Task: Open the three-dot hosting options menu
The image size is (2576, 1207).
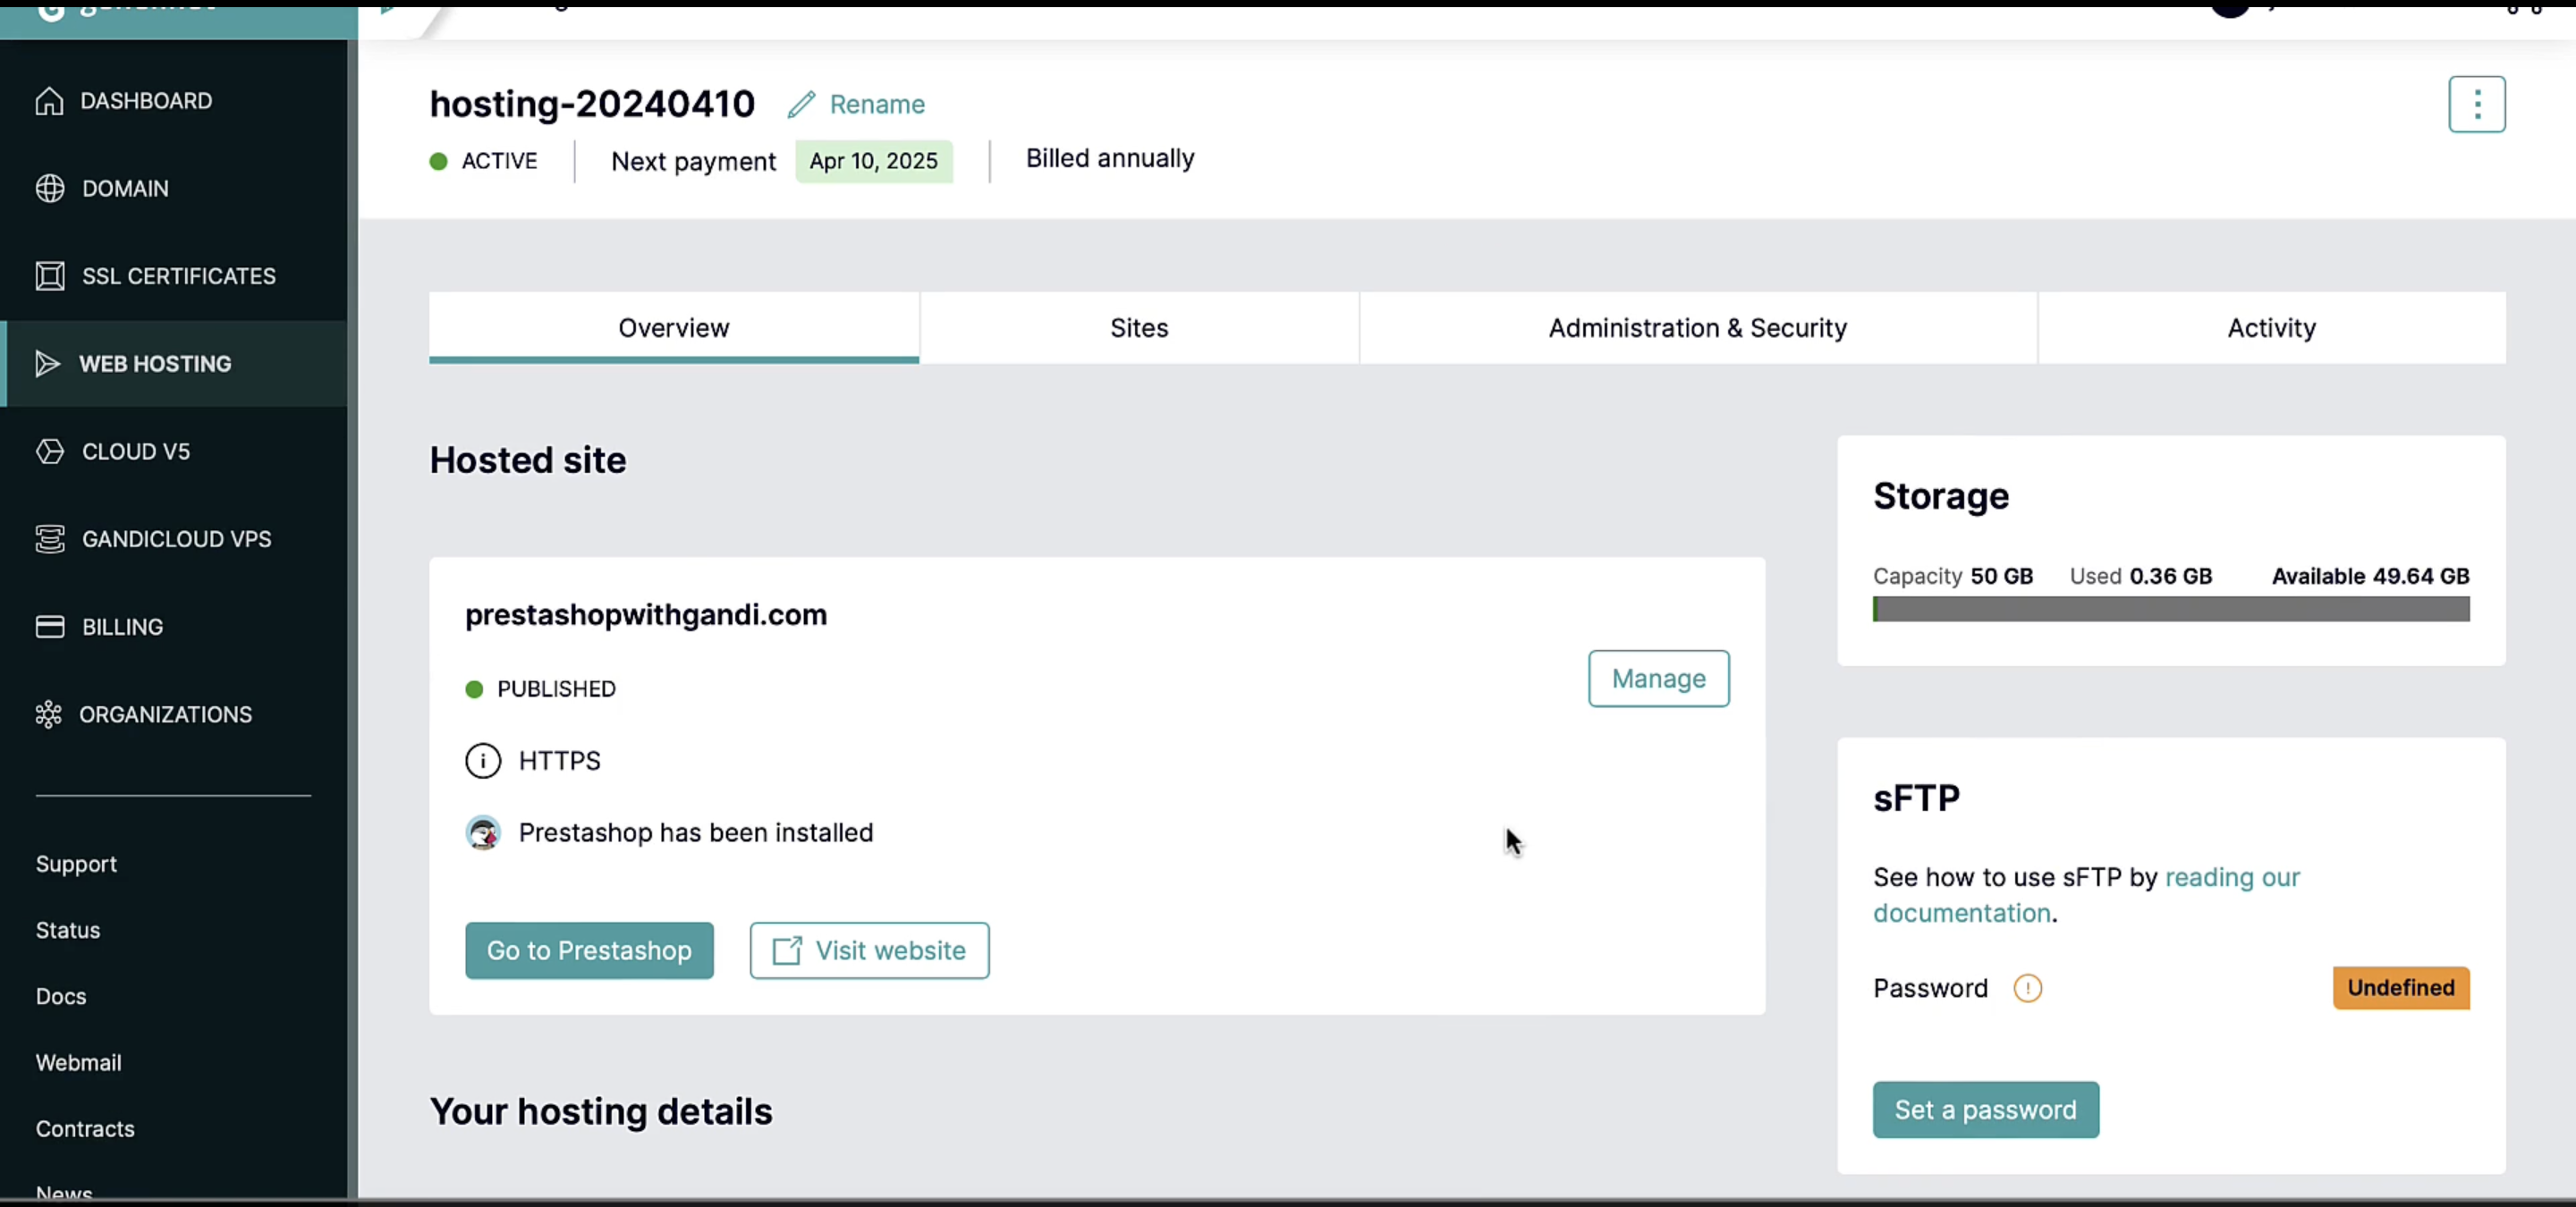Action: coord(2476,104)
